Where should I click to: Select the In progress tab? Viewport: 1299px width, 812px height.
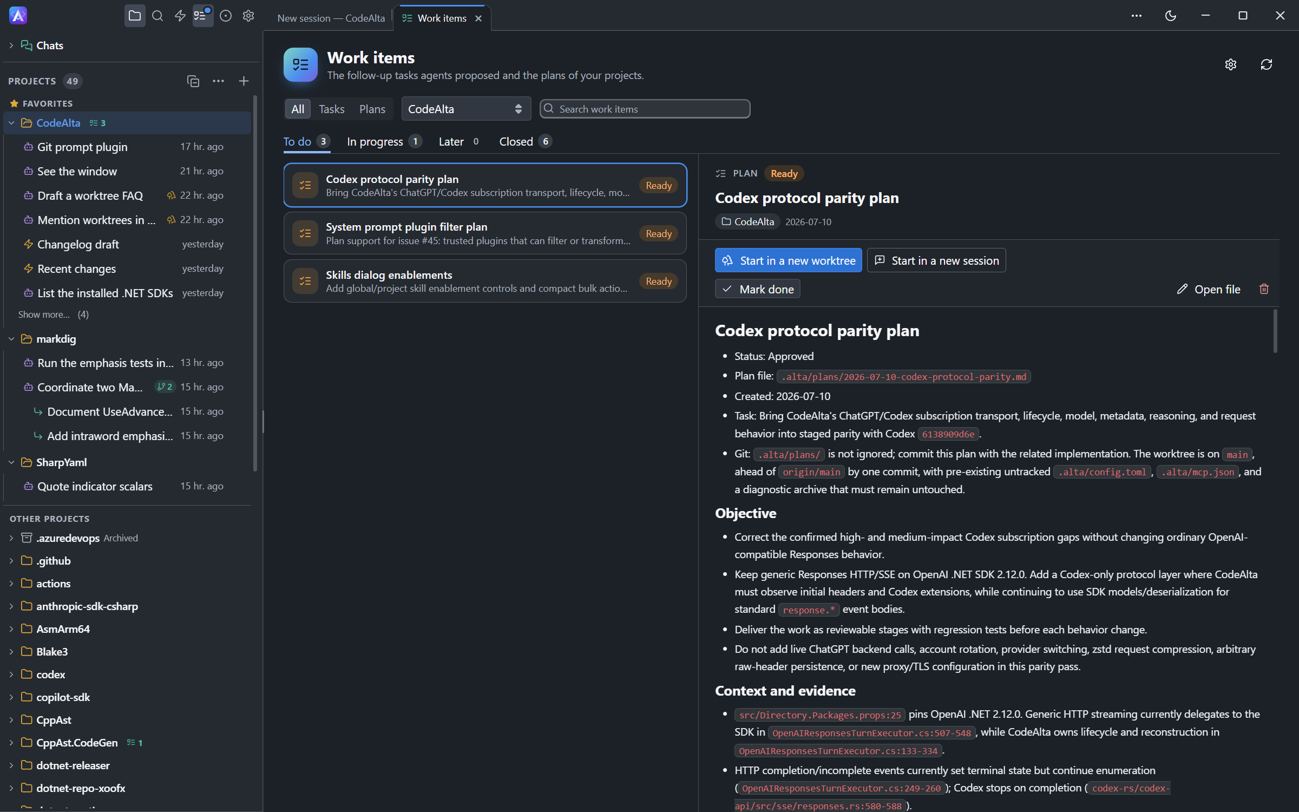[x=384, y=141]
